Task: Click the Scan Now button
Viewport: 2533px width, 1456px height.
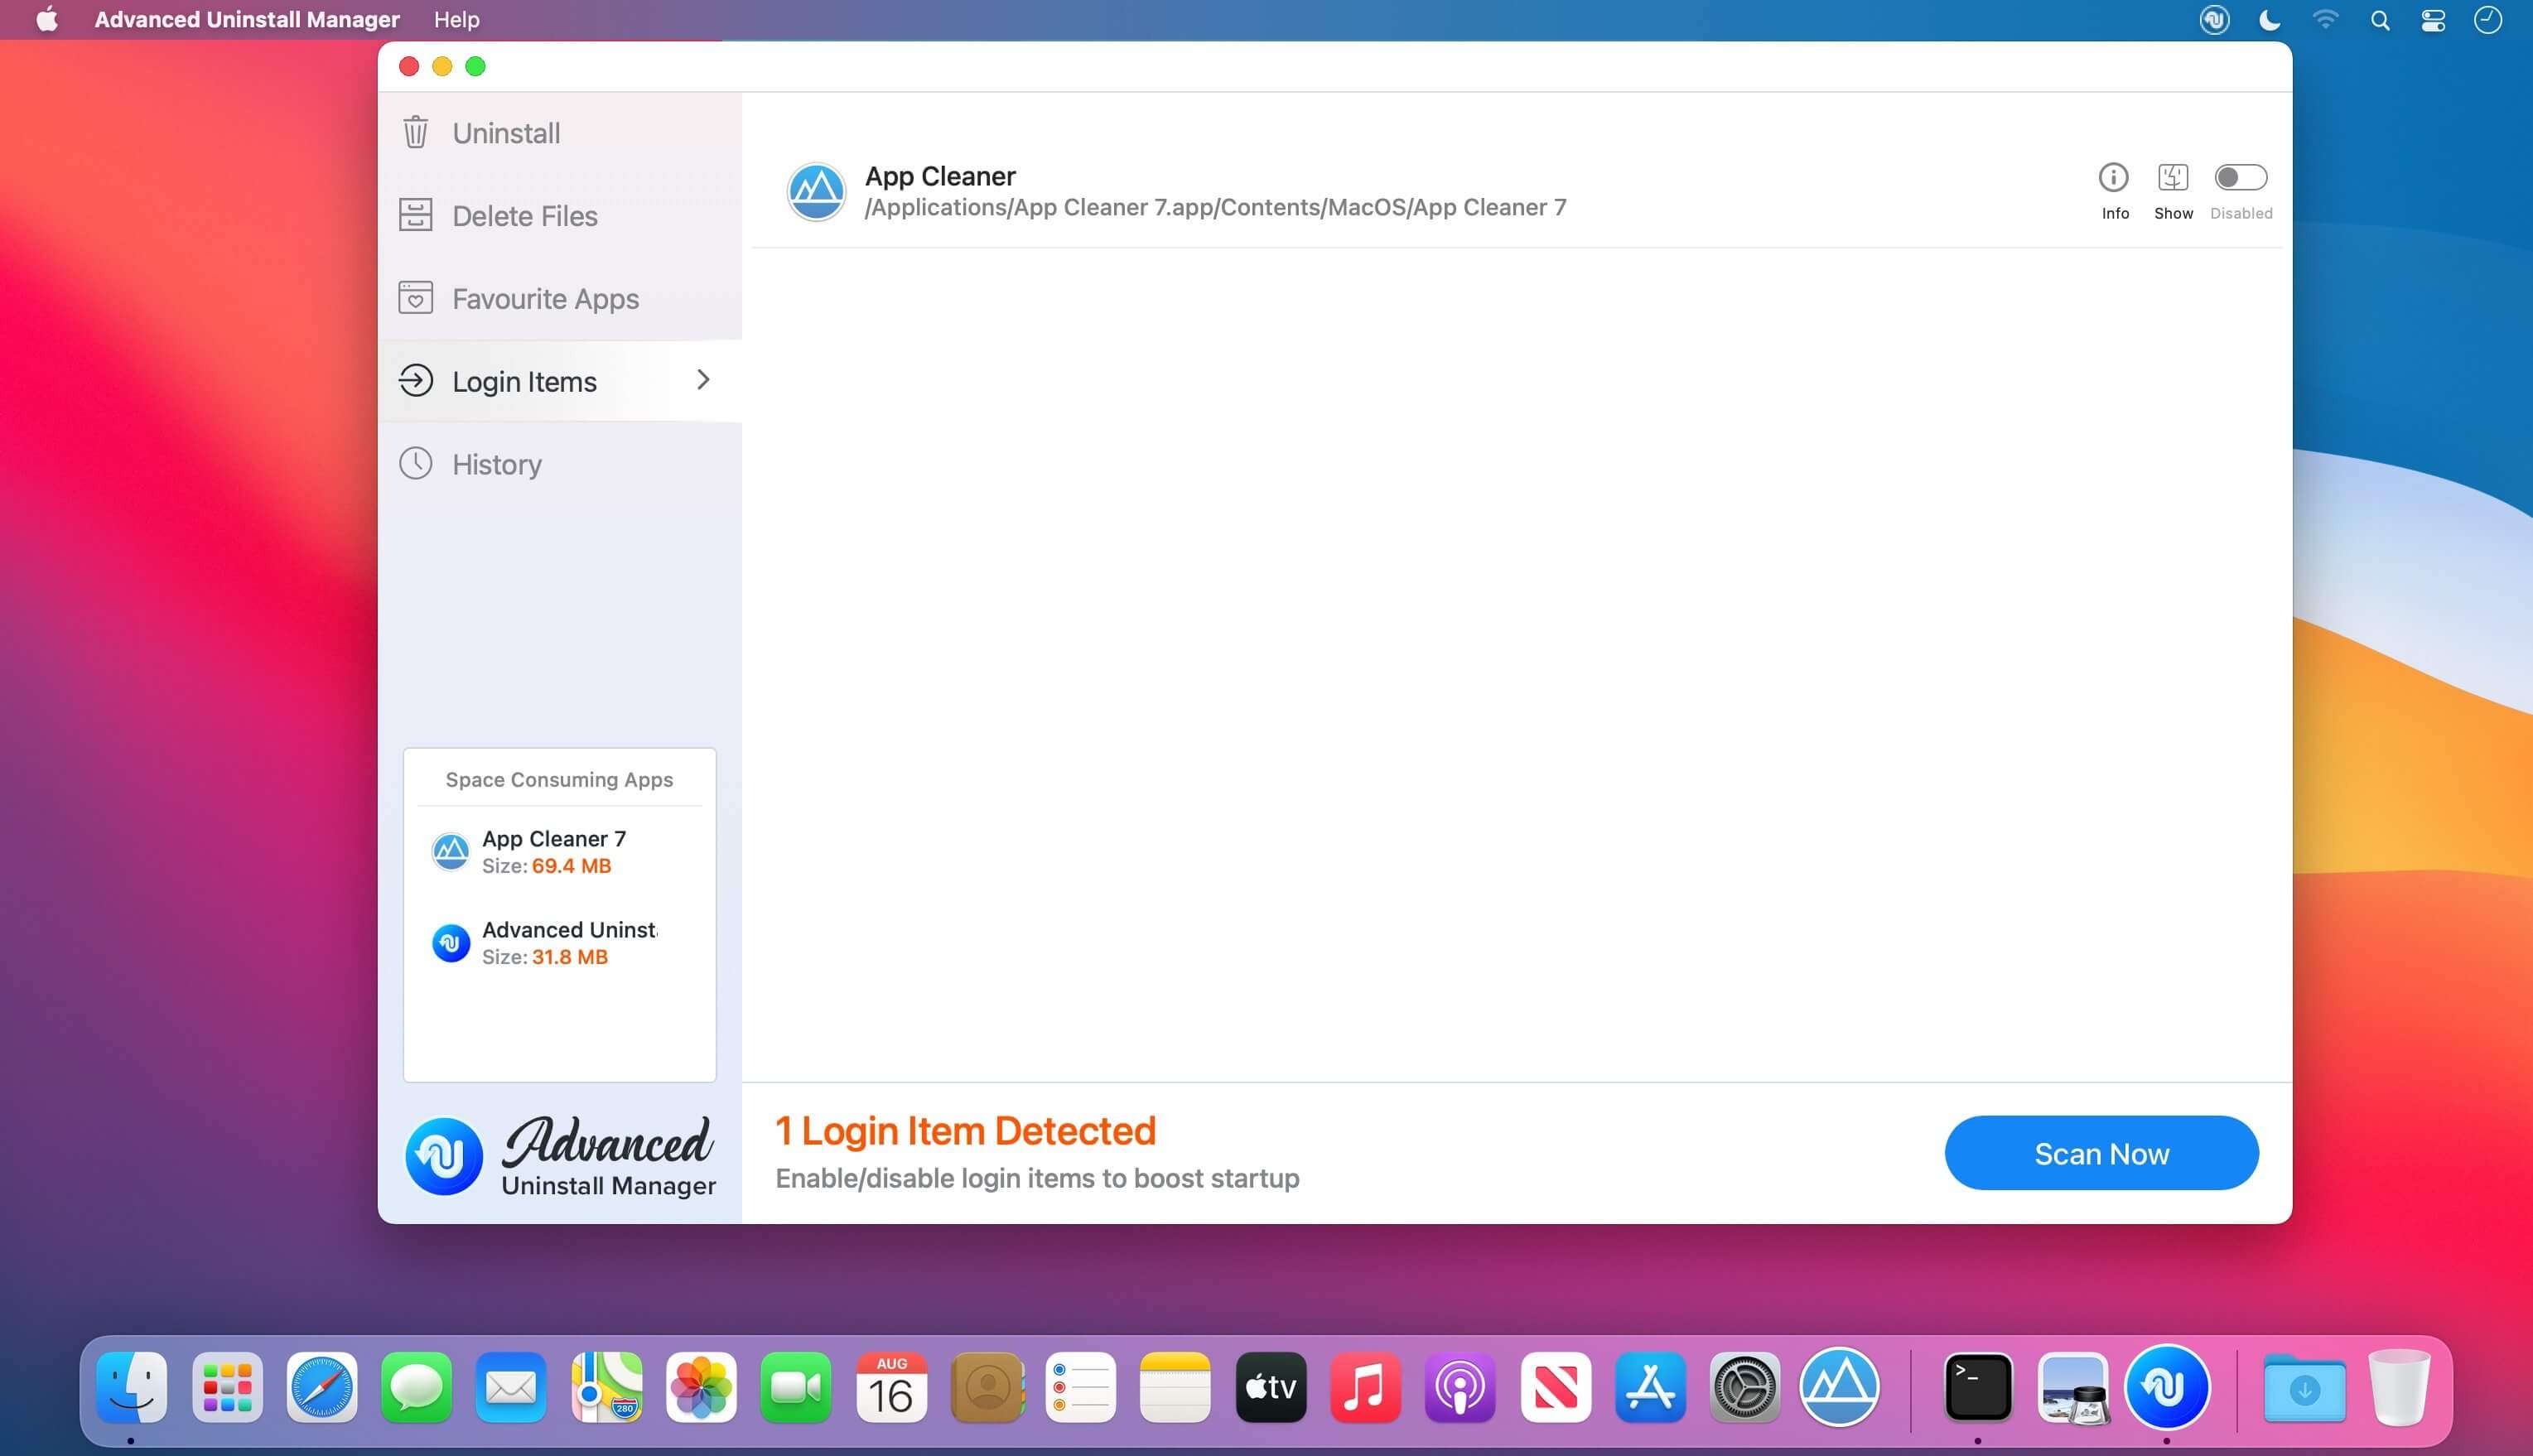Action: pos(2100,1153)
